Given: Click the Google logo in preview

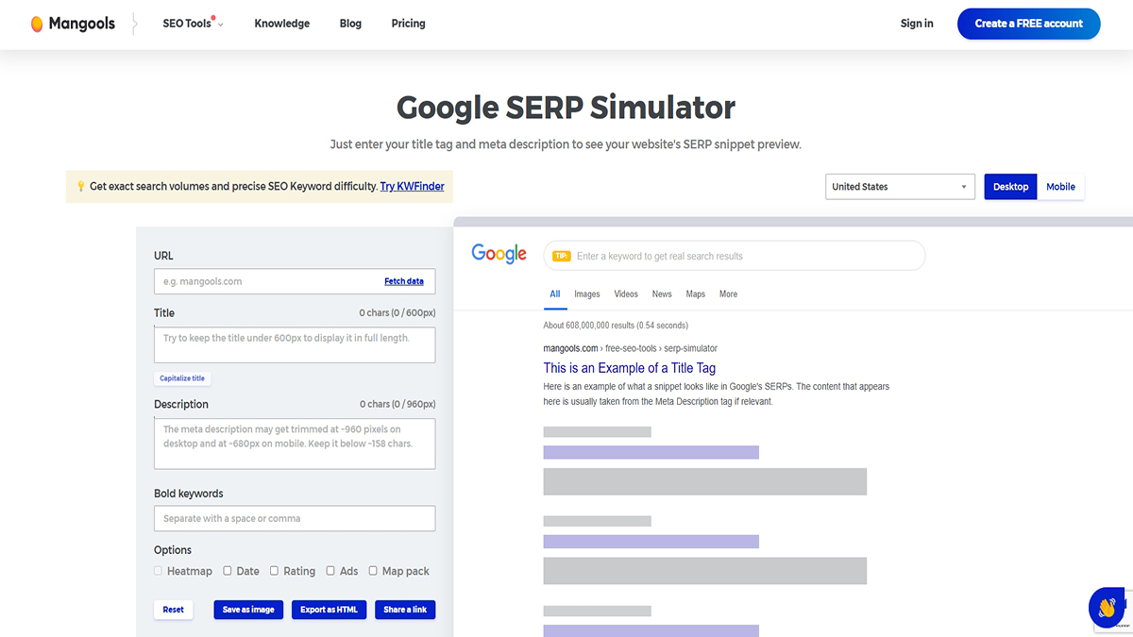Looking at the screenshot, I should click(499, 254).
